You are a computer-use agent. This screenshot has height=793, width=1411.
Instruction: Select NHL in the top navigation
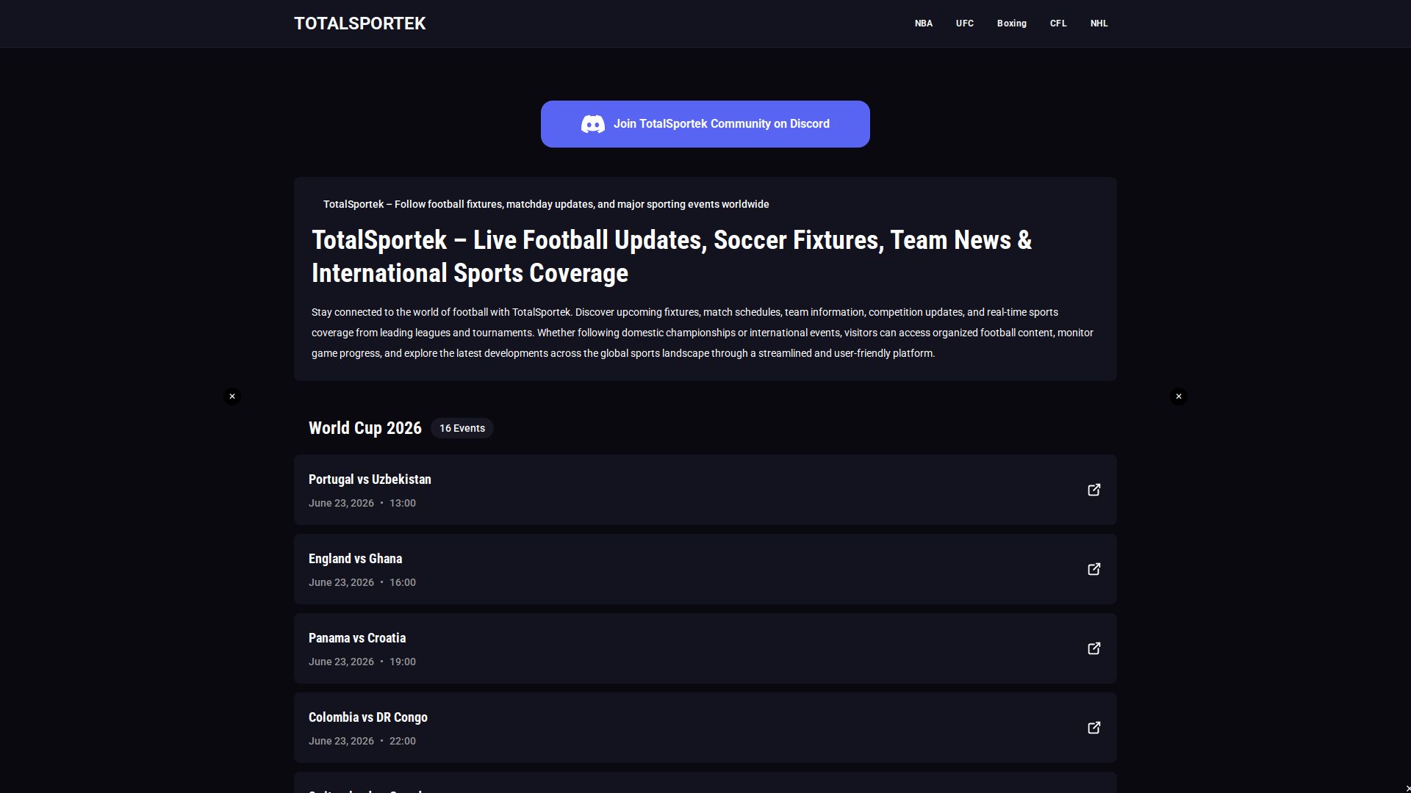(x=1099, y=23)
